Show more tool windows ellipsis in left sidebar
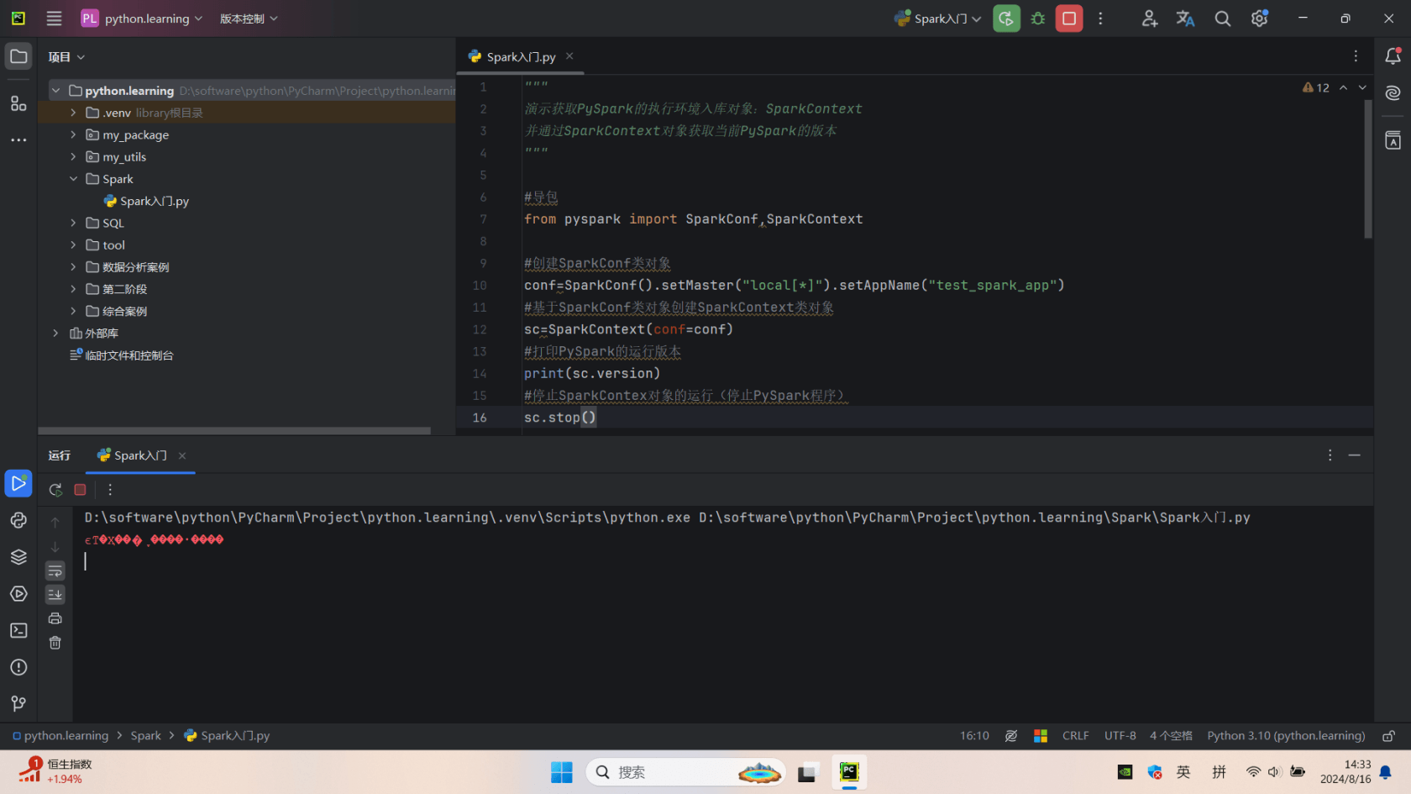The height and width of the screenshot is (794, 1411). [x=18, y=140]
